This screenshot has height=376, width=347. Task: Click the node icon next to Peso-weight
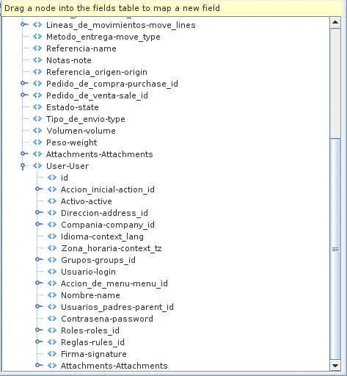tap(37, 142)
